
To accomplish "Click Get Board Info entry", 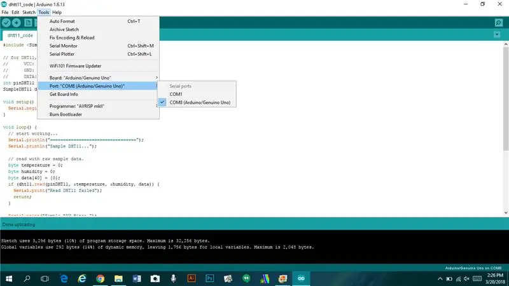I will coord(98,94).
